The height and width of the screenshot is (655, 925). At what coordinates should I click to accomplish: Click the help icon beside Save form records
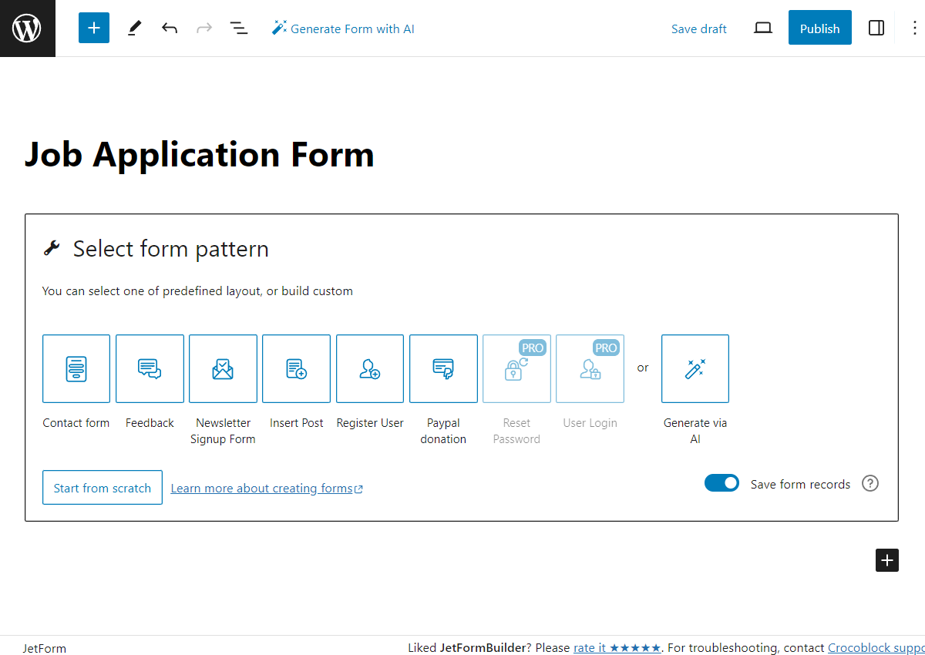[x=869, y=483]
